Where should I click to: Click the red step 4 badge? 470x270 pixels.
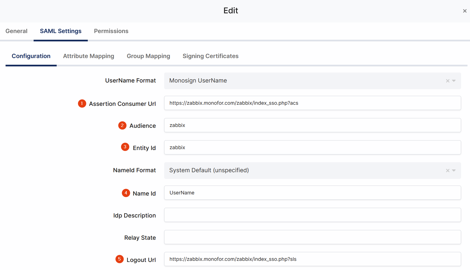pyautogui.click(x=126, y=193)
